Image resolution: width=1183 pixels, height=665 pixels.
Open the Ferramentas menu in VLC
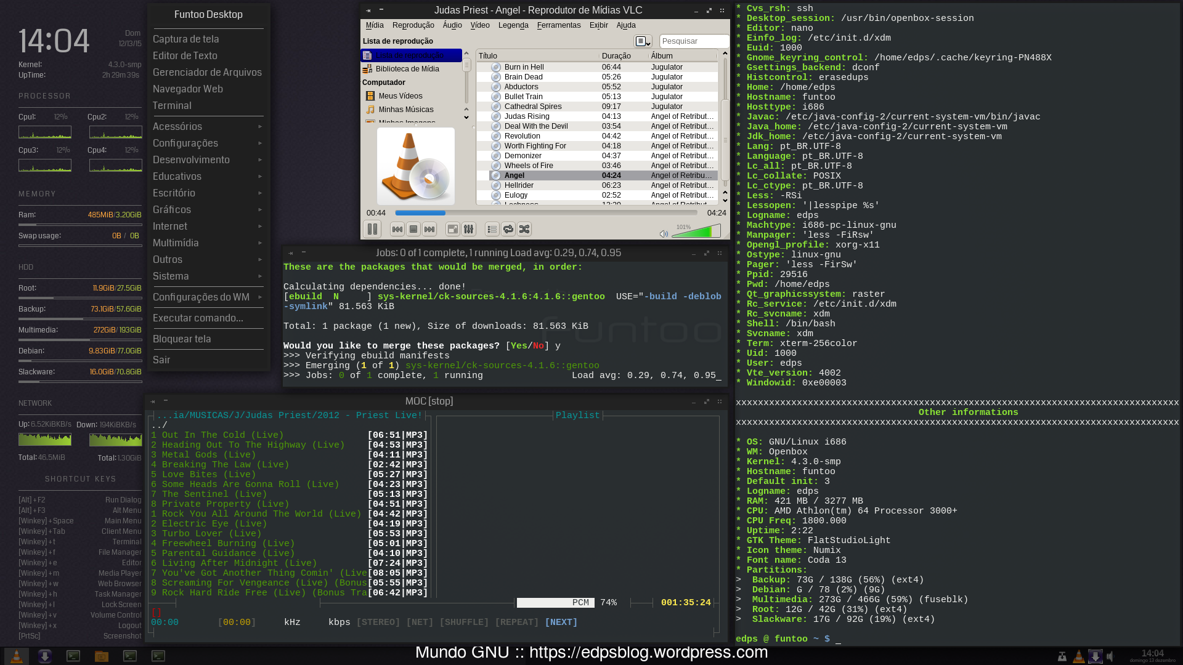tap(559, 25)
